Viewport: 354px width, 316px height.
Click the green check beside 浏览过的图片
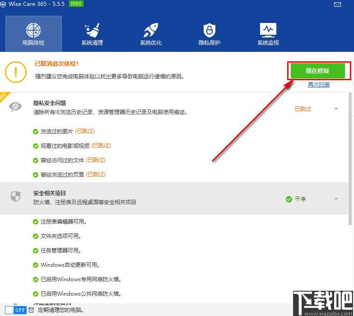[x=35, y=132]
